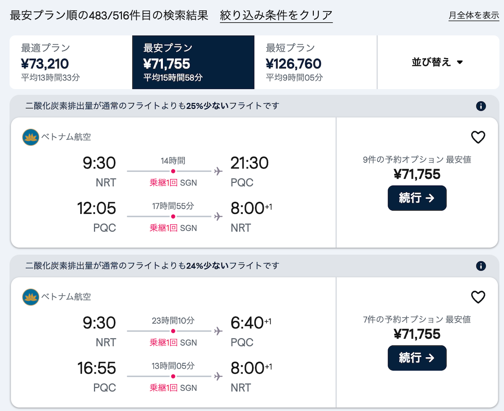The image size is (504, 411).
Task: Clear filters via 絞り込み条件をクリア link
Action: click(276, 16)
